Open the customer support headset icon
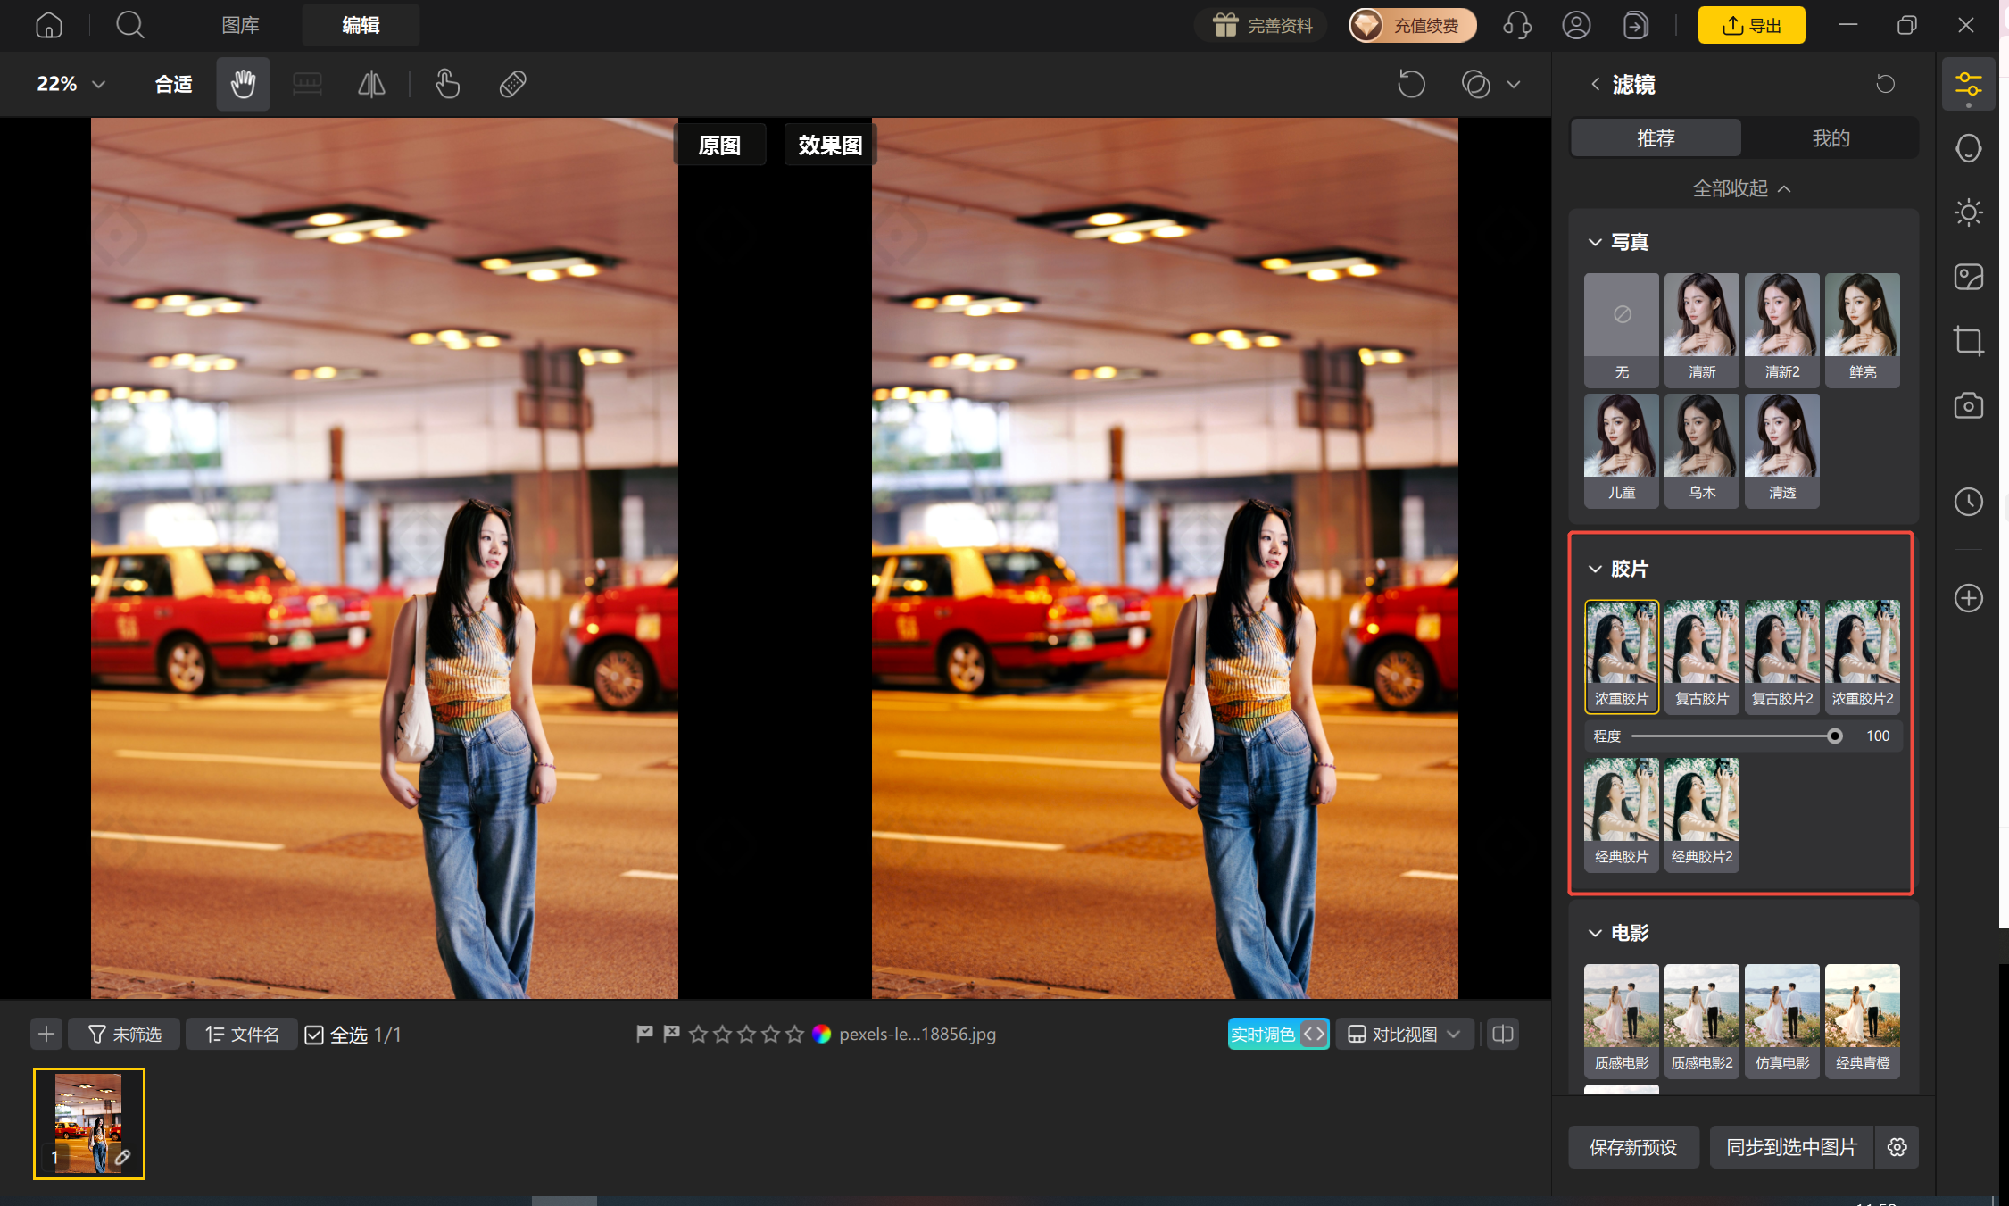This screenshot has width=2009, height=1206. point(1517,25)
